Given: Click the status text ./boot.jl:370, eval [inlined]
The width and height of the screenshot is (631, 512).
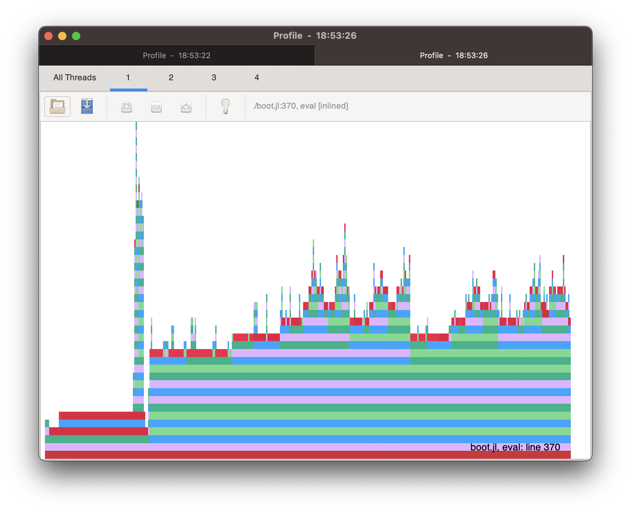Looking at the screenshot, I should click(x=300, y=106).
